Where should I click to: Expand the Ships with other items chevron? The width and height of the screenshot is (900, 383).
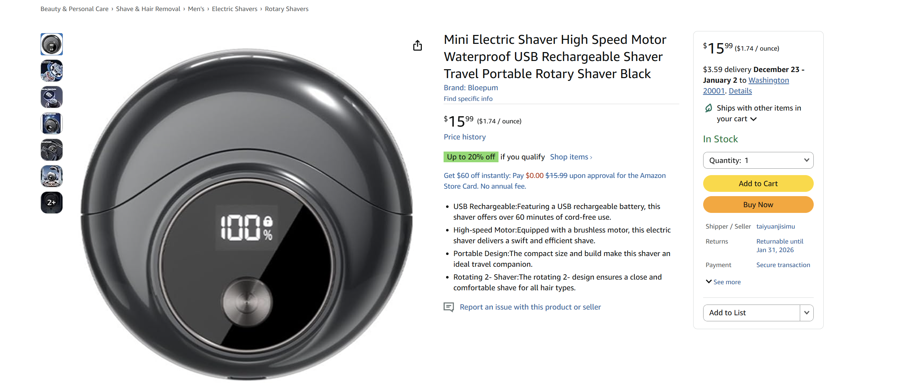[754, 119]
